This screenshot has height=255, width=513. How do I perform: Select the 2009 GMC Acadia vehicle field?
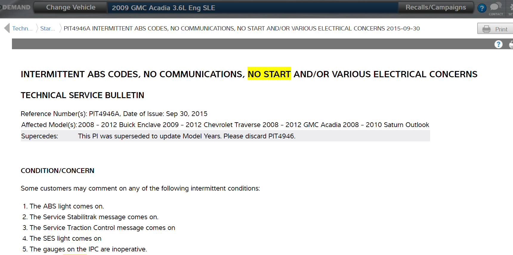tap(253, 8)
